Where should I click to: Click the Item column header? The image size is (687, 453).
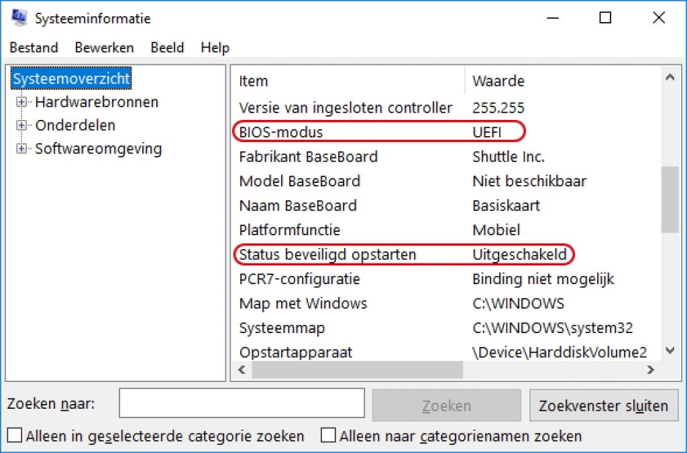tap(253, 80)
